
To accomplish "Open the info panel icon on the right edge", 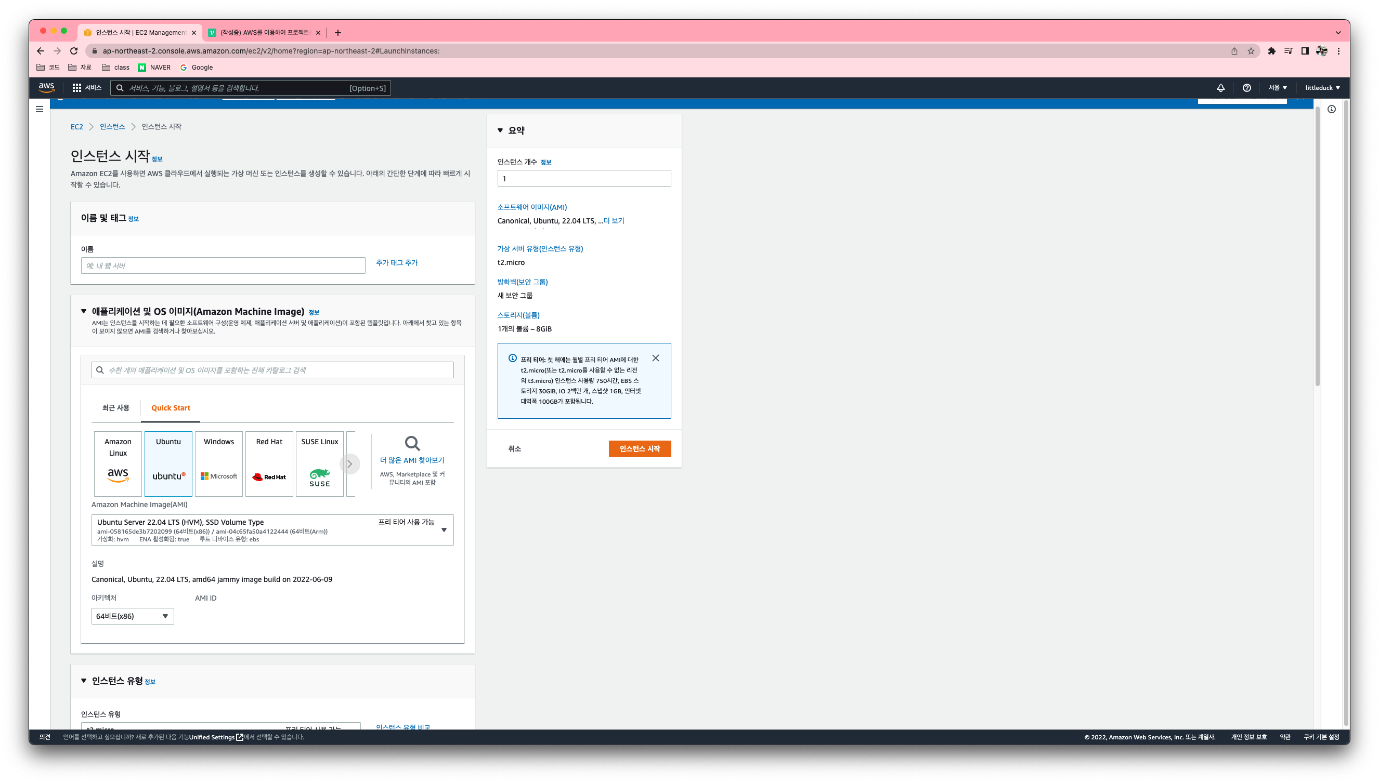I will (1331, 109).
